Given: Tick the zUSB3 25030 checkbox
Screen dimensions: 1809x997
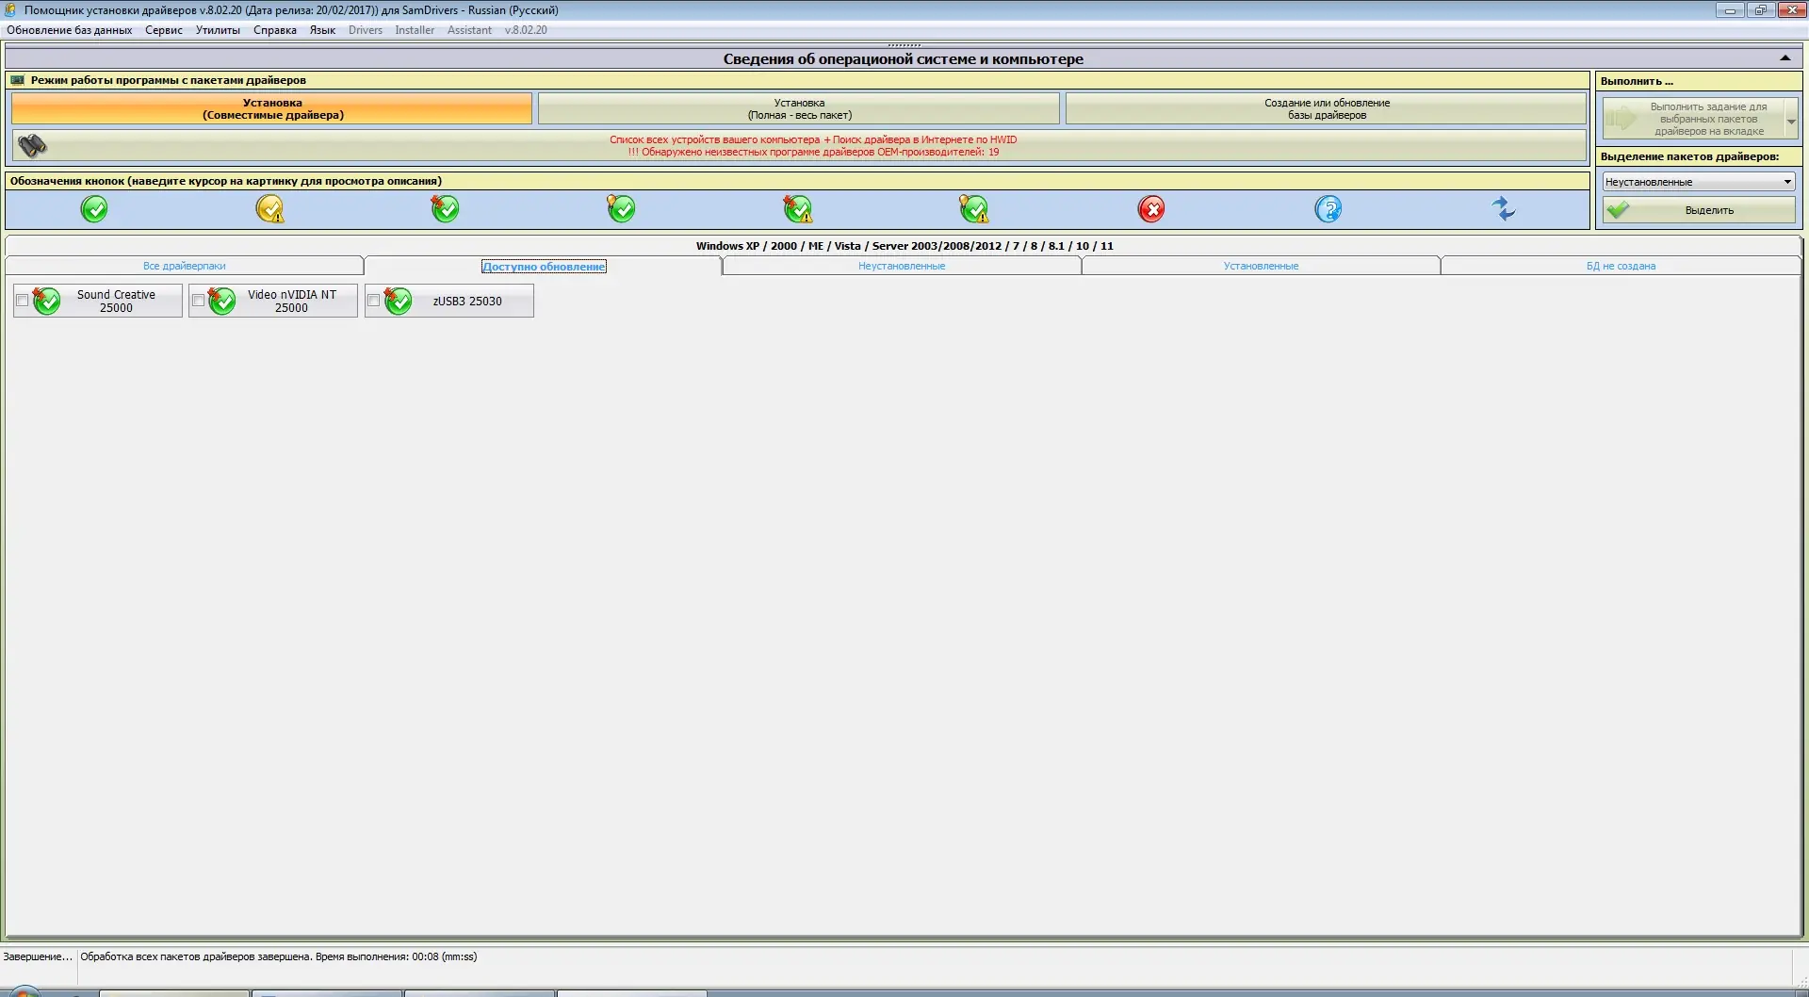Looking at the screenshot, I should [x=373, y=301].
